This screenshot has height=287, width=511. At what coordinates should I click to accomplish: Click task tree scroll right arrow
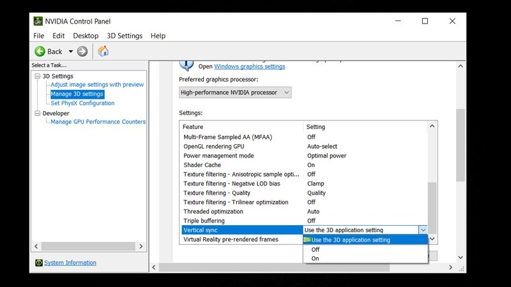pos(141,246)
